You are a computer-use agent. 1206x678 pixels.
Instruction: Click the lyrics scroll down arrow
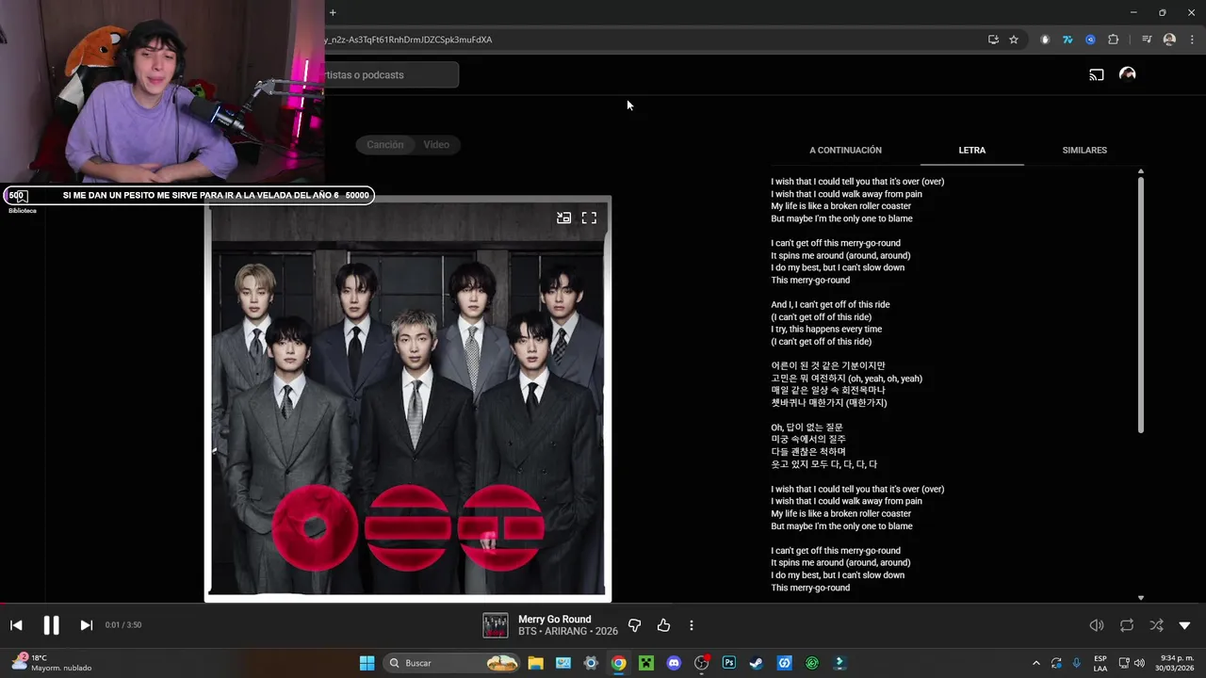click(1141, 598)
